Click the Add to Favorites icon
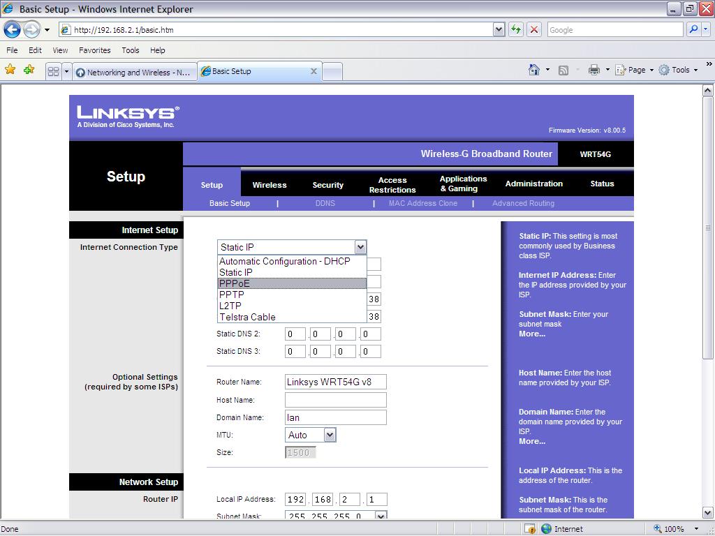 pyautogui.click(x=29, y=70)
